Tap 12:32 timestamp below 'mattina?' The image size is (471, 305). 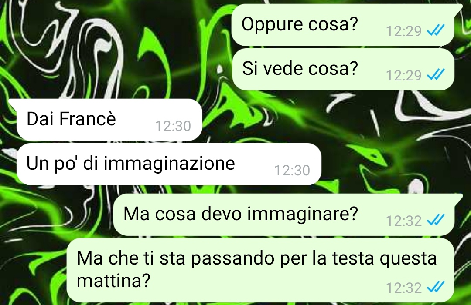point(404,288)
